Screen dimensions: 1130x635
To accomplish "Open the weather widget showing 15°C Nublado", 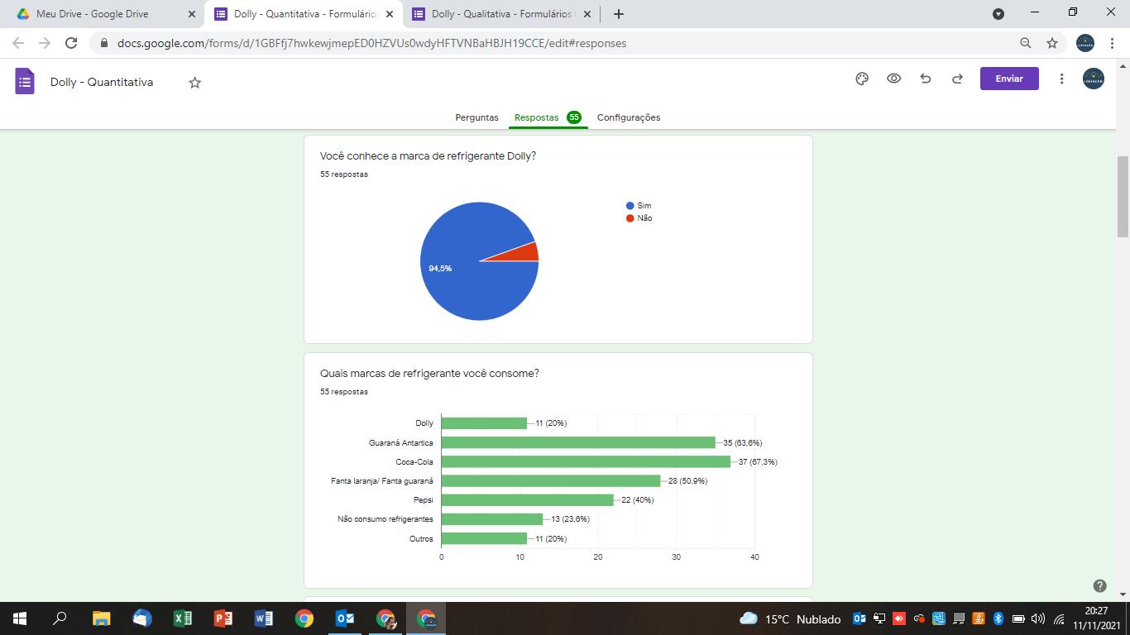I will (x=790, y=618).
